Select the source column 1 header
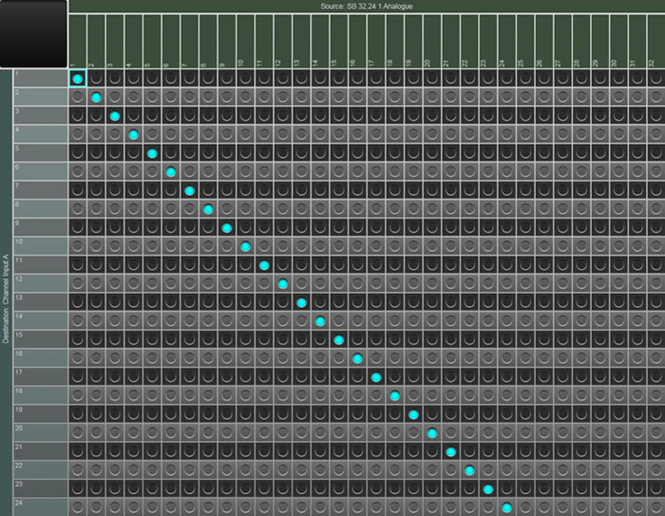 pyautogui.click(x=78, y=42)
